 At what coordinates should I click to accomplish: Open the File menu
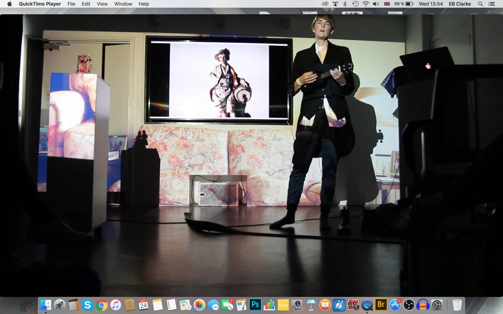click(x=71, y=4)
